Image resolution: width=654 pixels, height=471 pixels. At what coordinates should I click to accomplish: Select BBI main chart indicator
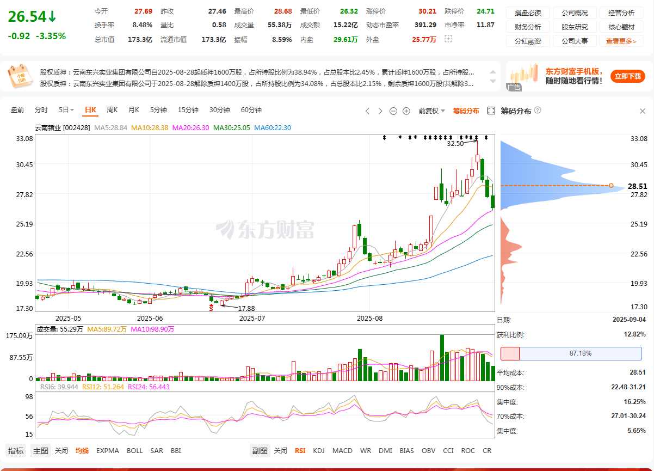176,451
